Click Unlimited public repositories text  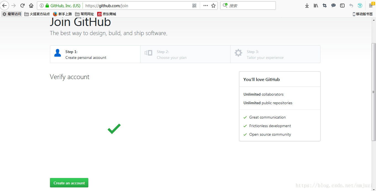coord(268,103)
